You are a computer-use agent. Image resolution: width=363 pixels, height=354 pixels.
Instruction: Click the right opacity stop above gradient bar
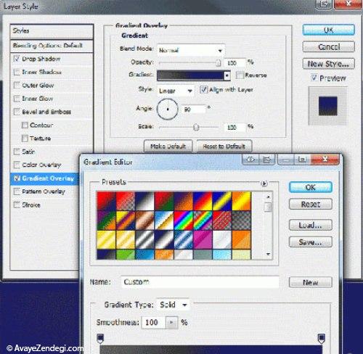click(321, 338)
